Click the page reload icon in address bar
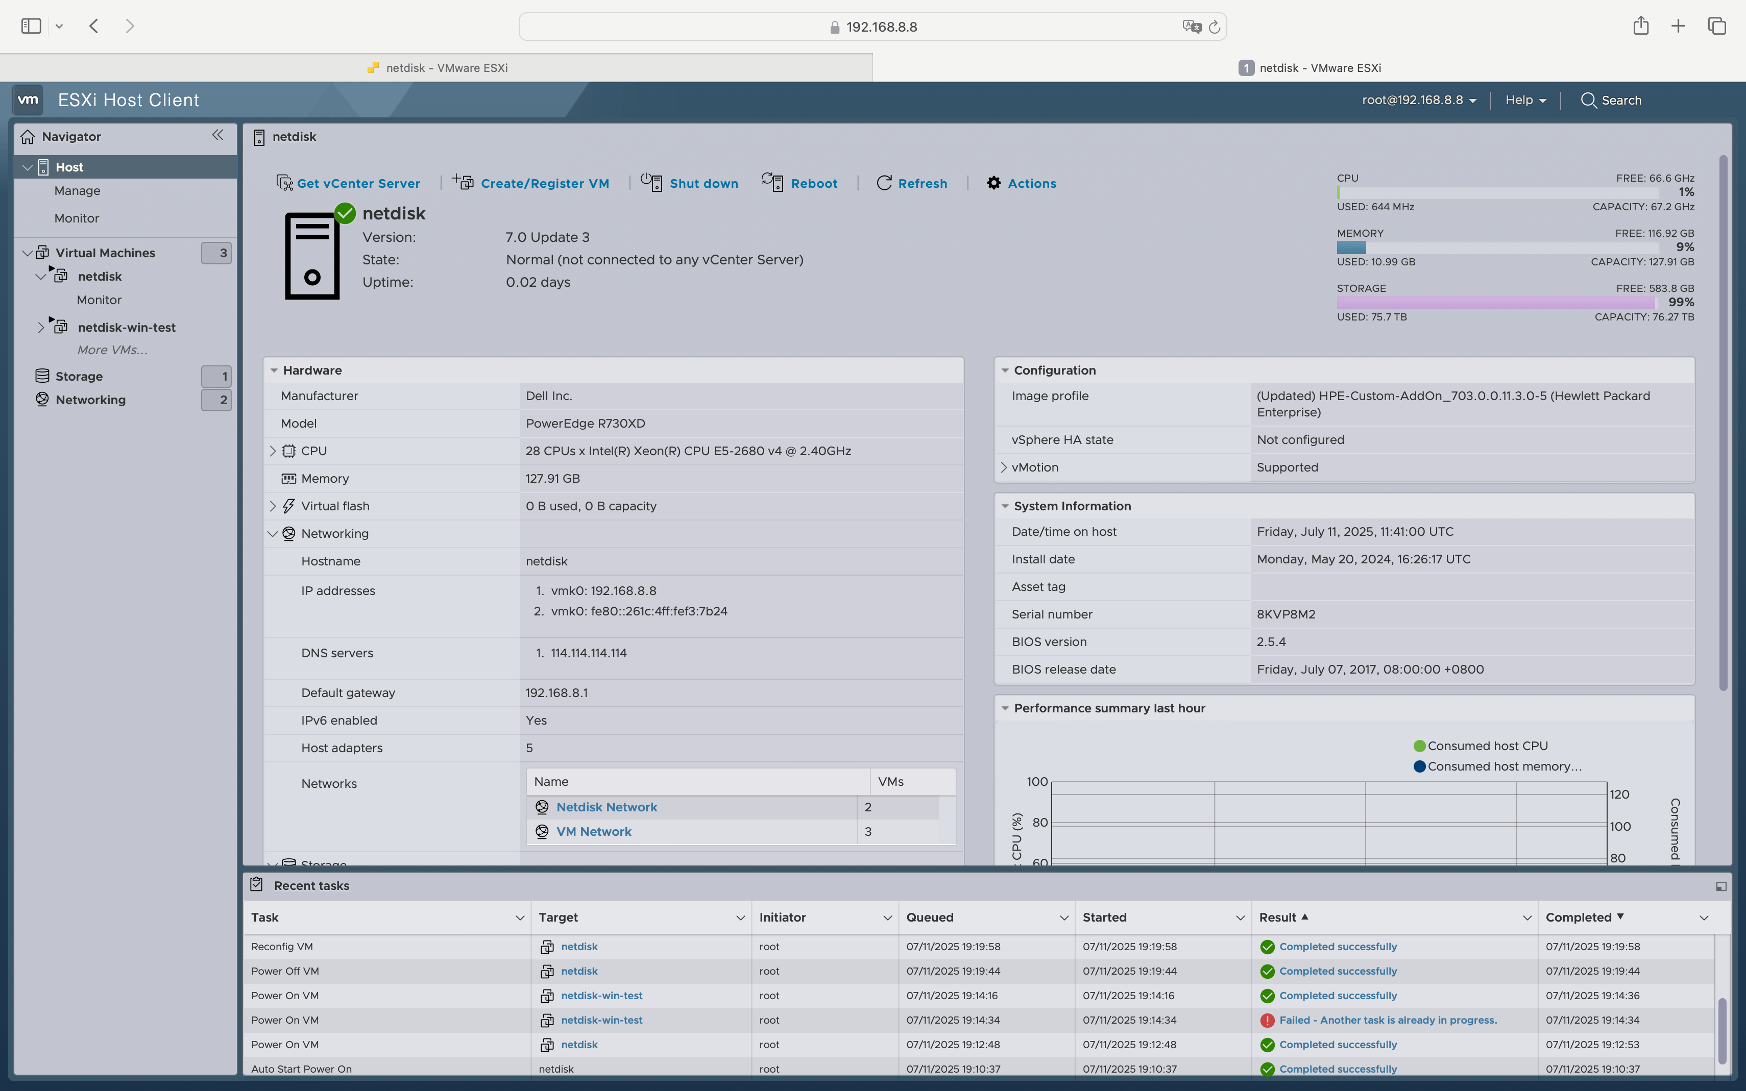This screenshot has width=1746, height=1091. pos(1214,27)
